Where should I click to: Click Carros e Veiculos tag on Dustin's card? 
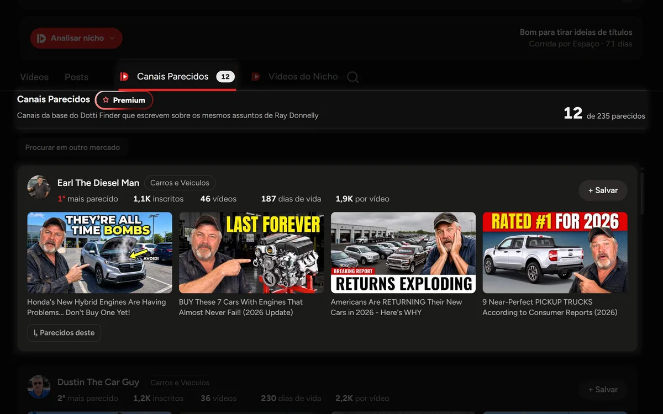pos(180,383)
